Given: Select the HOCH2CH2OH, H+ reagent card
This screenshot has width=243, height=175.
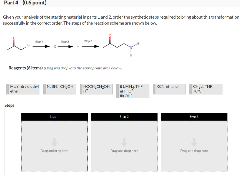Looking at the screenshot, I should point(97,89).
